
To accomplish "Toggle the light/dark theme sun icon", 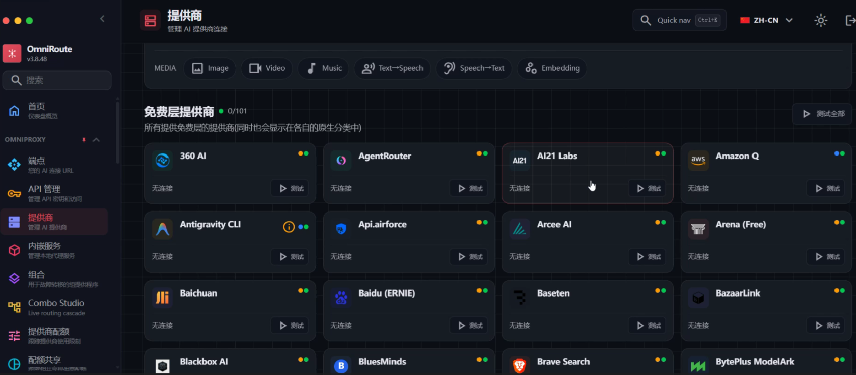I will tap(821, 20).
